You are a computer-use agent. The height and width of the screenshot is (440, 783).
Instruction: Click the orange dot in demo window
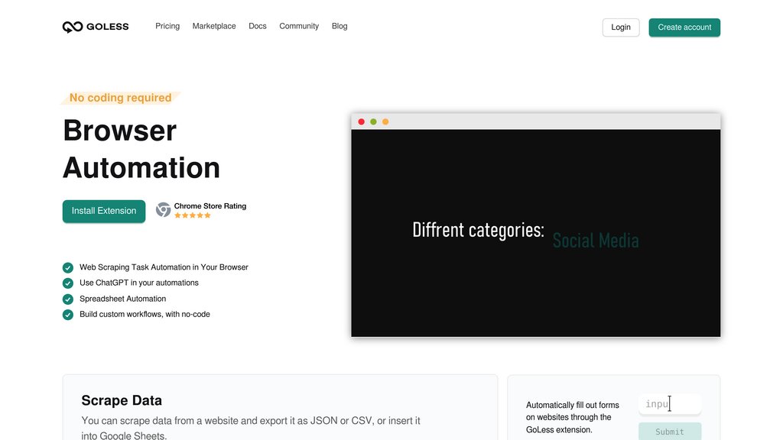pyautogui.click(x=385, y=121)
